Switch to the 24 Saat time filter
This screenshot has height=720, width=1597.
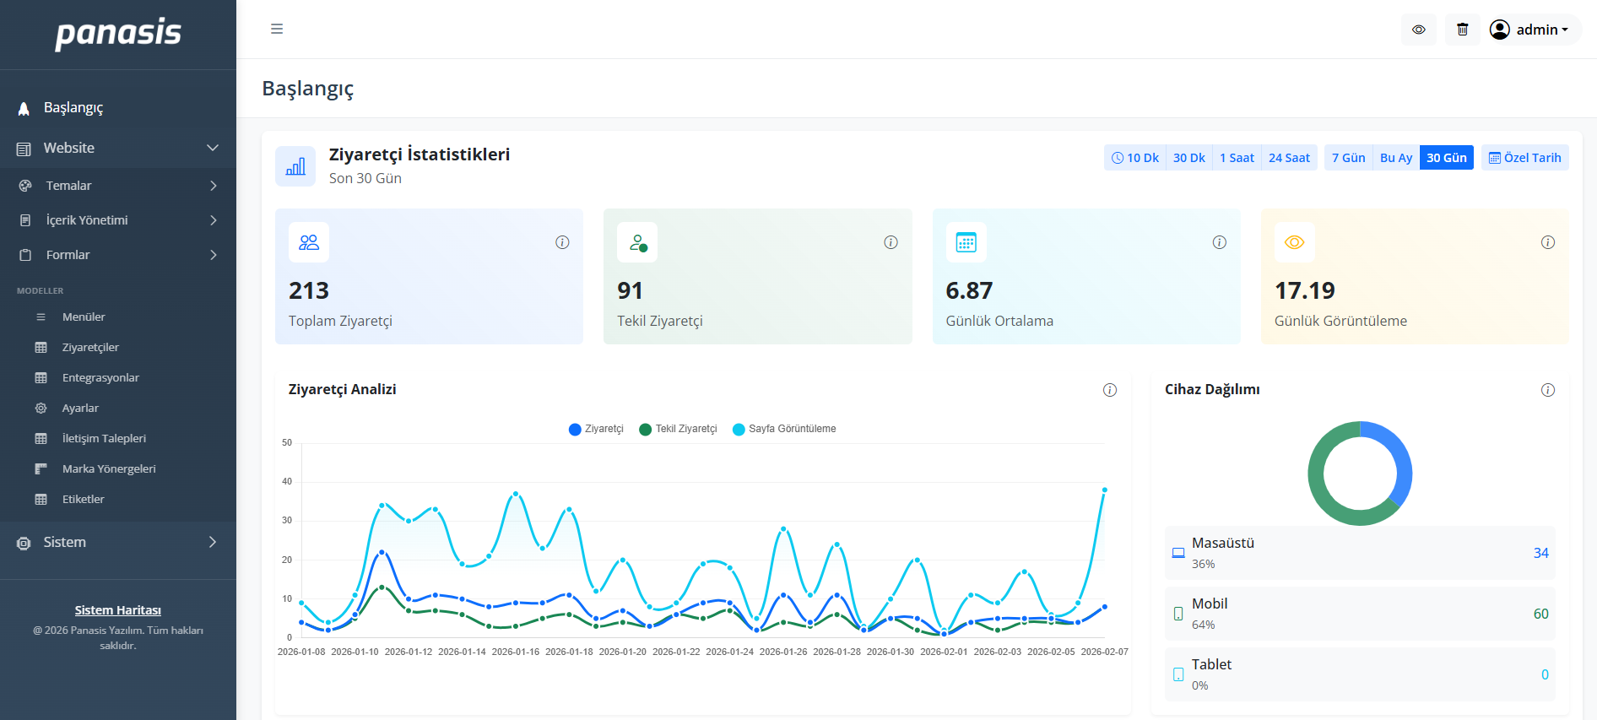tap(1289, 158)
